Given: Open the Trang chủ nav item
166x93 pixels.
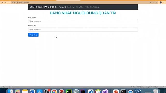Looking at the screenshot, I should tap(62, 7).
